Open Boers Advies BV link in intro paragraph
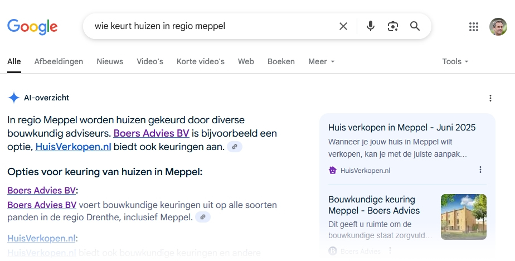This screenshot has width=515, height=261. point(152,133)
